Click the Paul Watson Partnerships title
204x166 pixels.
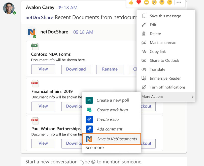coord(56,128)
